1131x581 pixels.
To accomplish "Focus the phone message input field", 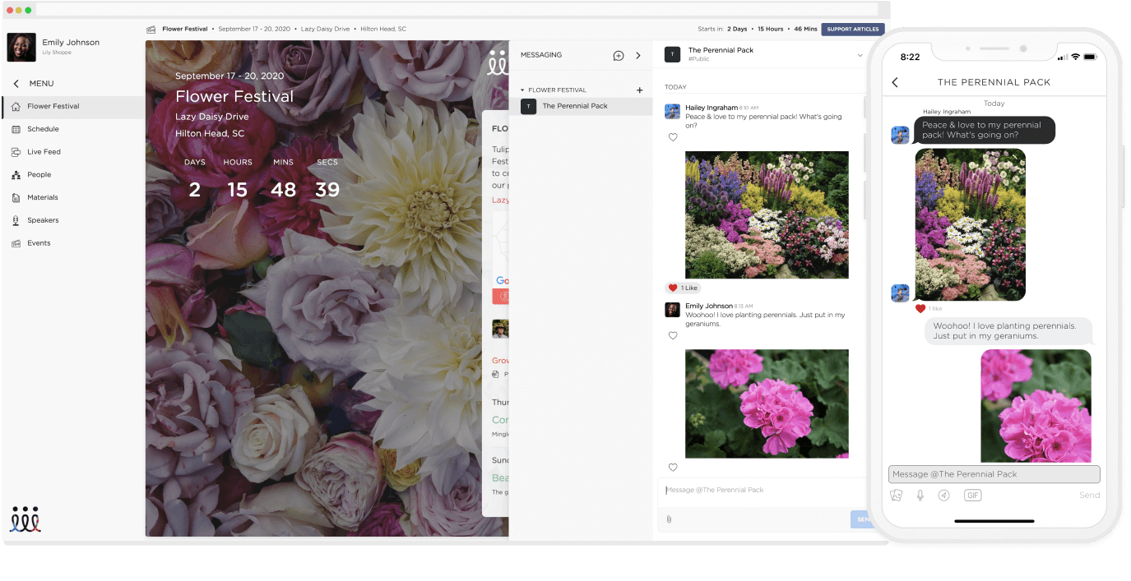I will tap(994, 474).
